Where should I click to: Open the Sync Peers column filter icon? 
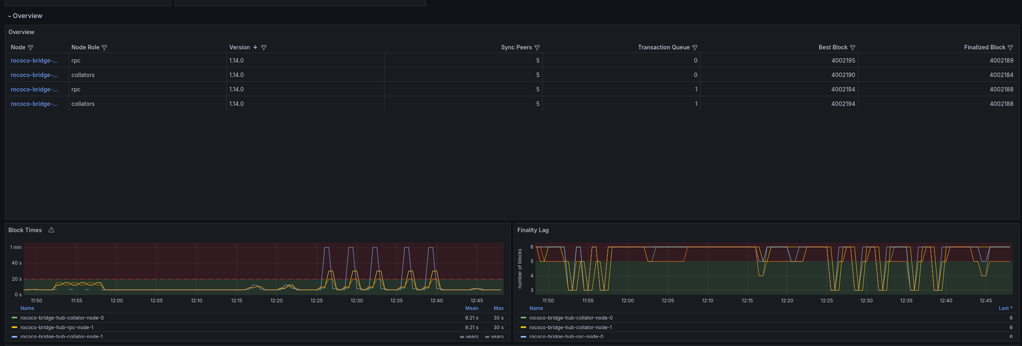click(x=537, y=48)
